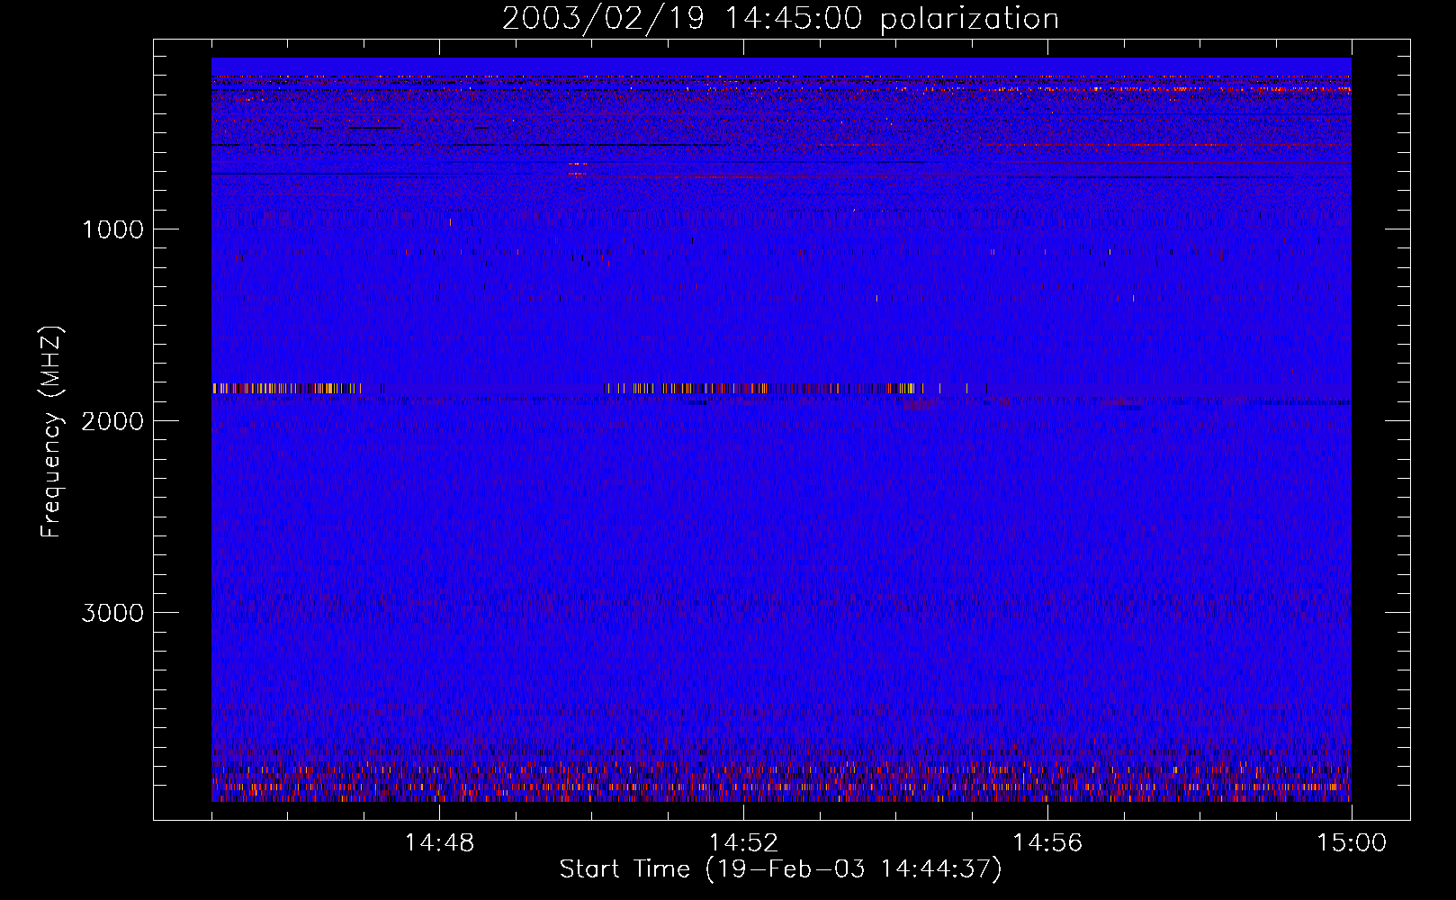Select the 3000 frequency axis label
The image size is (1456, 900).
click(112, 613)
